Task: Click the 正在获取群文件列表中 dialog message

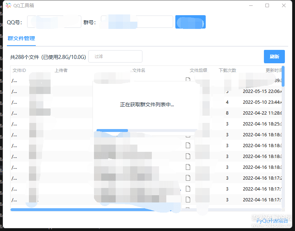Action: pyautogui.click(x=147, y=104)
